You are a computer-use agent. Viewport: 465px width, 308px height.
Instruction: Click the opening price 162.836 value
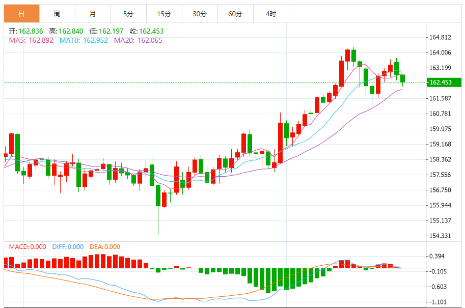click(31, 31)
